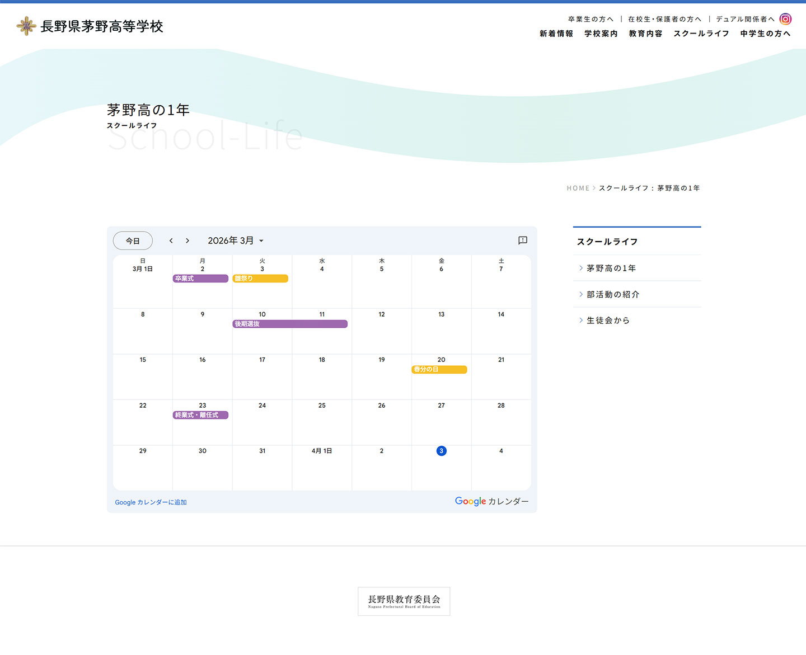Open 部活動の紹介 in the sidebar
This screenshot has height=655, width=806.
coord(612,294)
